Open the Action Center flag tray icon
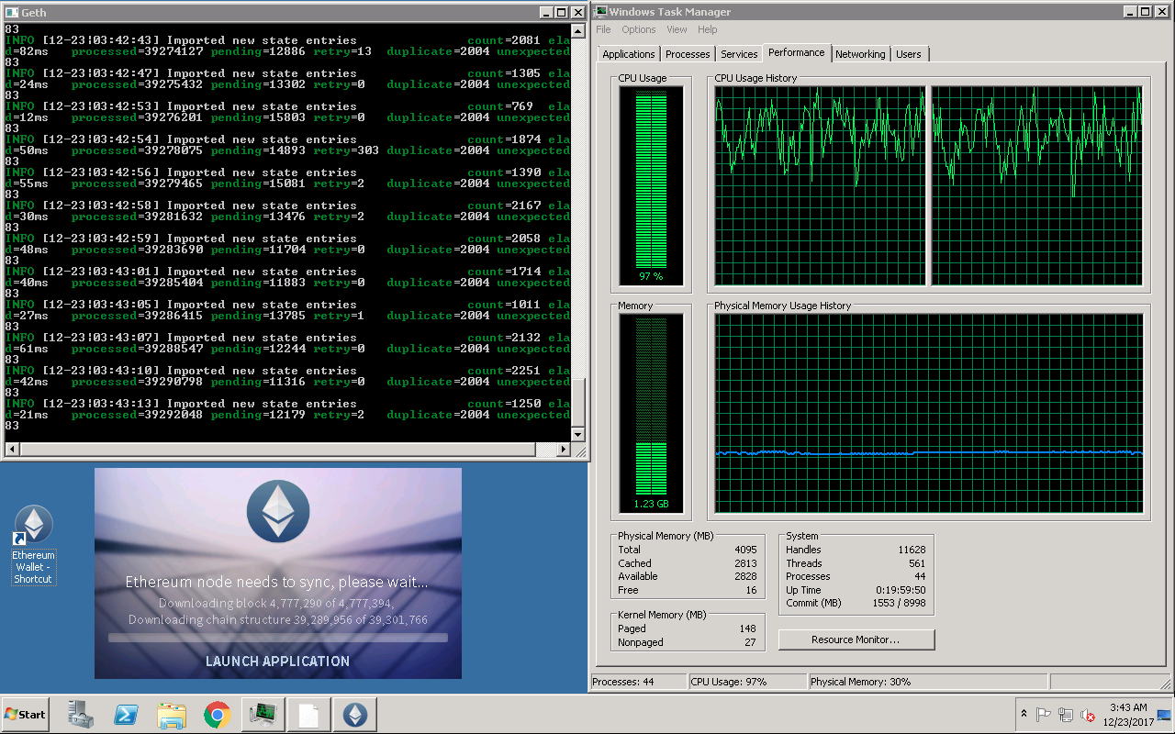Viewport: 1175px width, 734px height. 1044,715
